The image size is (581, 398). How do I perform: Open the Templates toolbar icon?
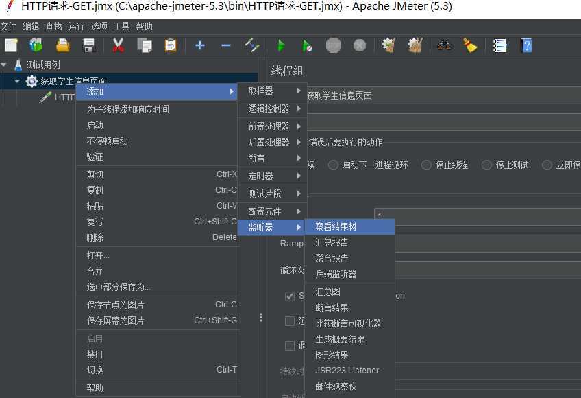36,46
